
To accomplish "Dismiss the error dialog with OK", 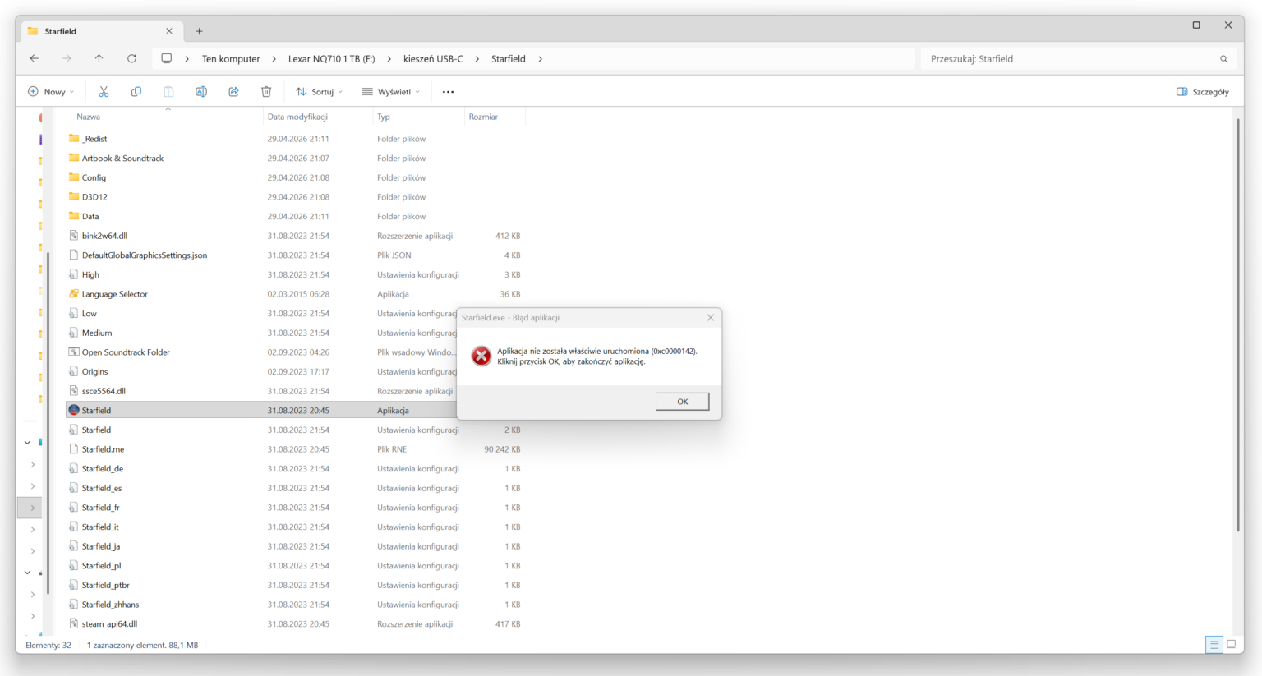I will [x=682, y=401].
